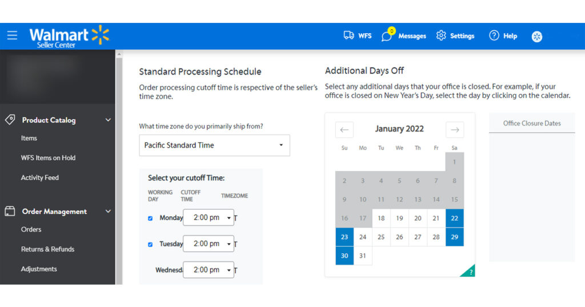The height and width of the screenshot is (307, 585).
Task: Open the Settings gear icon
Action: pyautogui.click(x=441, y=35)
